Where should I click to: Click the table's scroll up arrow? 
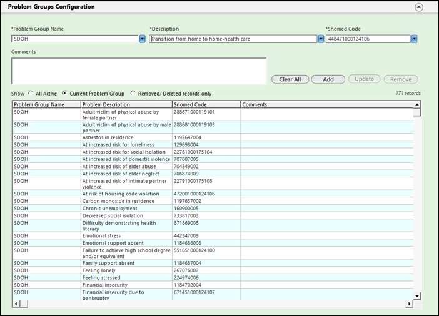coord(417,104)
